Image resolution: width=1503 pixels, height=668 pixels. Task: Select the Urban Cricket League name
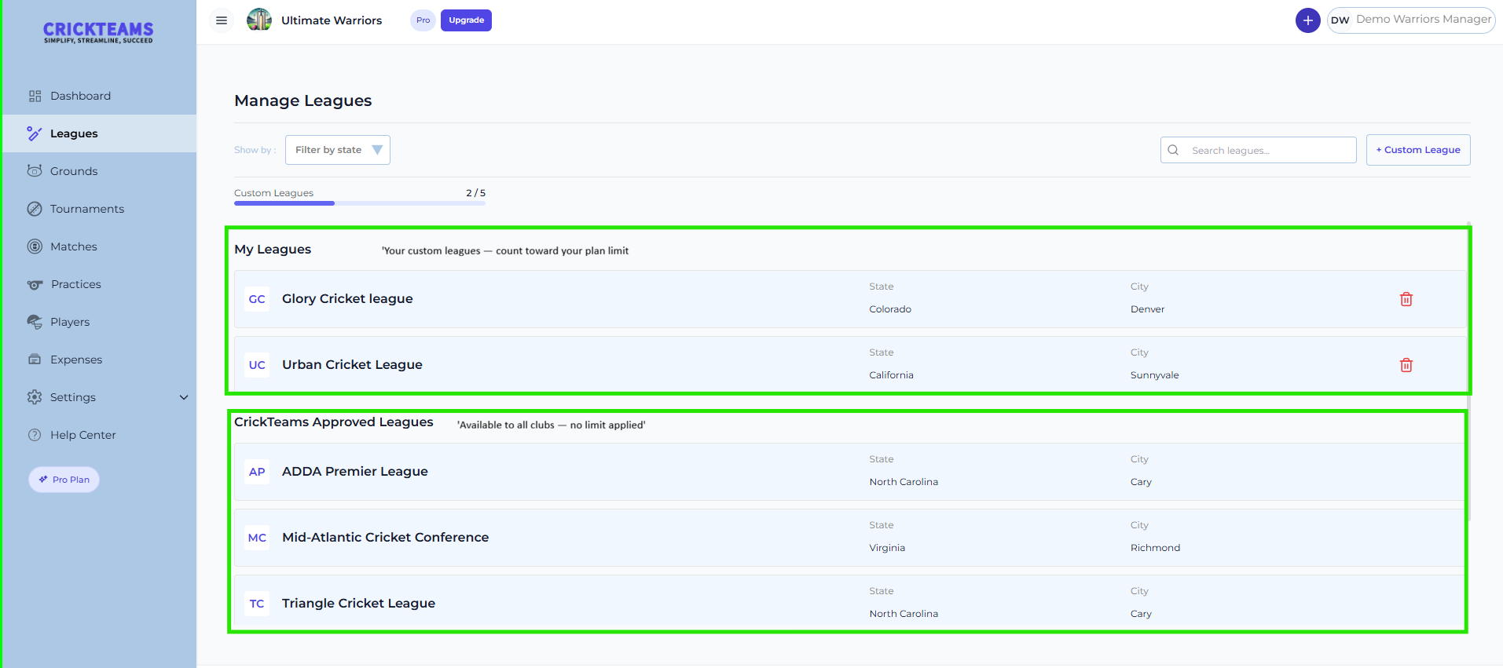pos(352,365)
